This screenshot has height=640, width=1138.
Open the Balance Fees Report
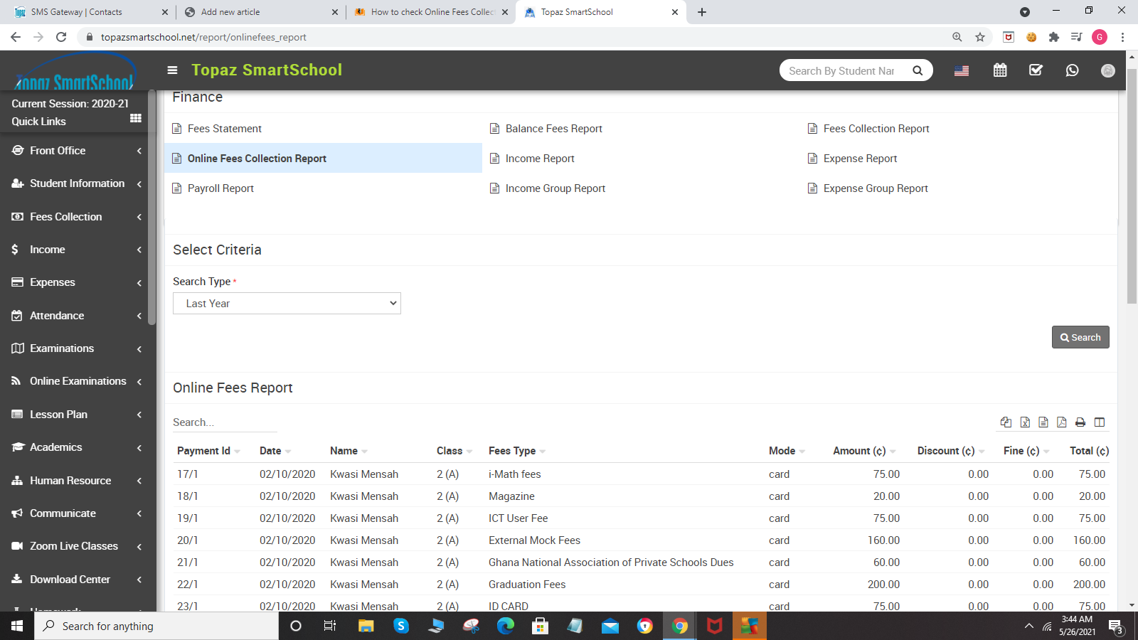pyautogui.click(x=553, y=128)
